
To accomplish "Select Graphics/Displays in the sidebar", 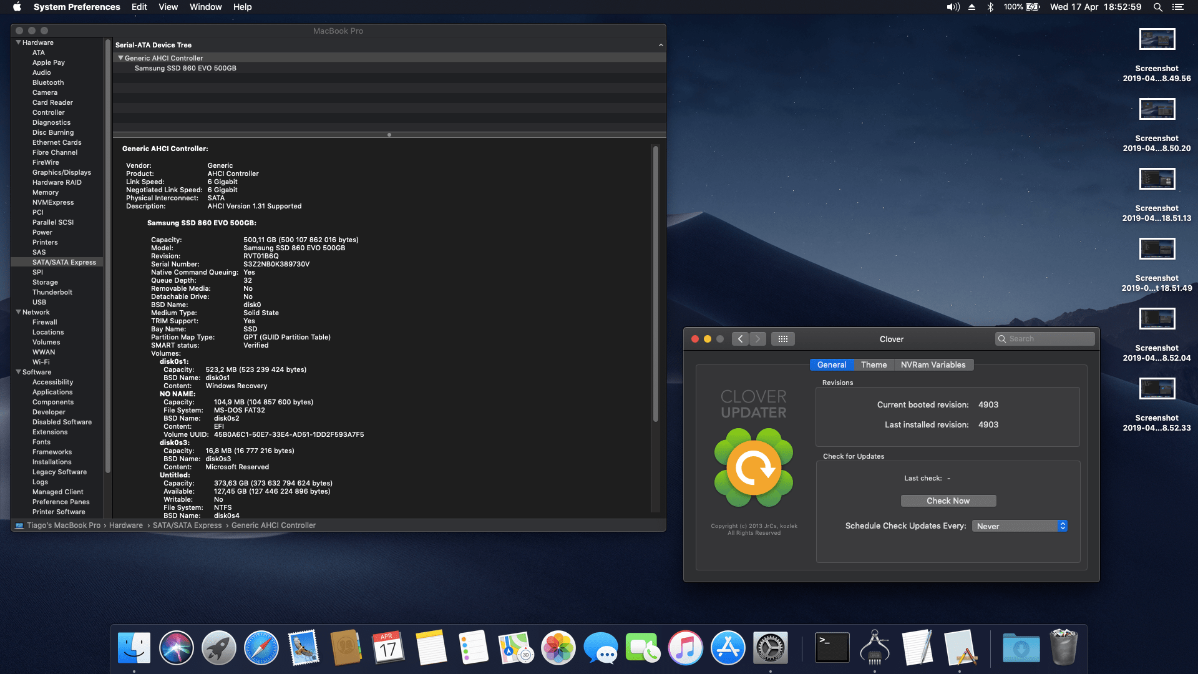I will pos(62,172).
